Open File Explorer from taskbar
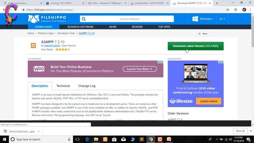Image resolution: width=254 pixels, height=143 pixels. [x=96, y=139]
